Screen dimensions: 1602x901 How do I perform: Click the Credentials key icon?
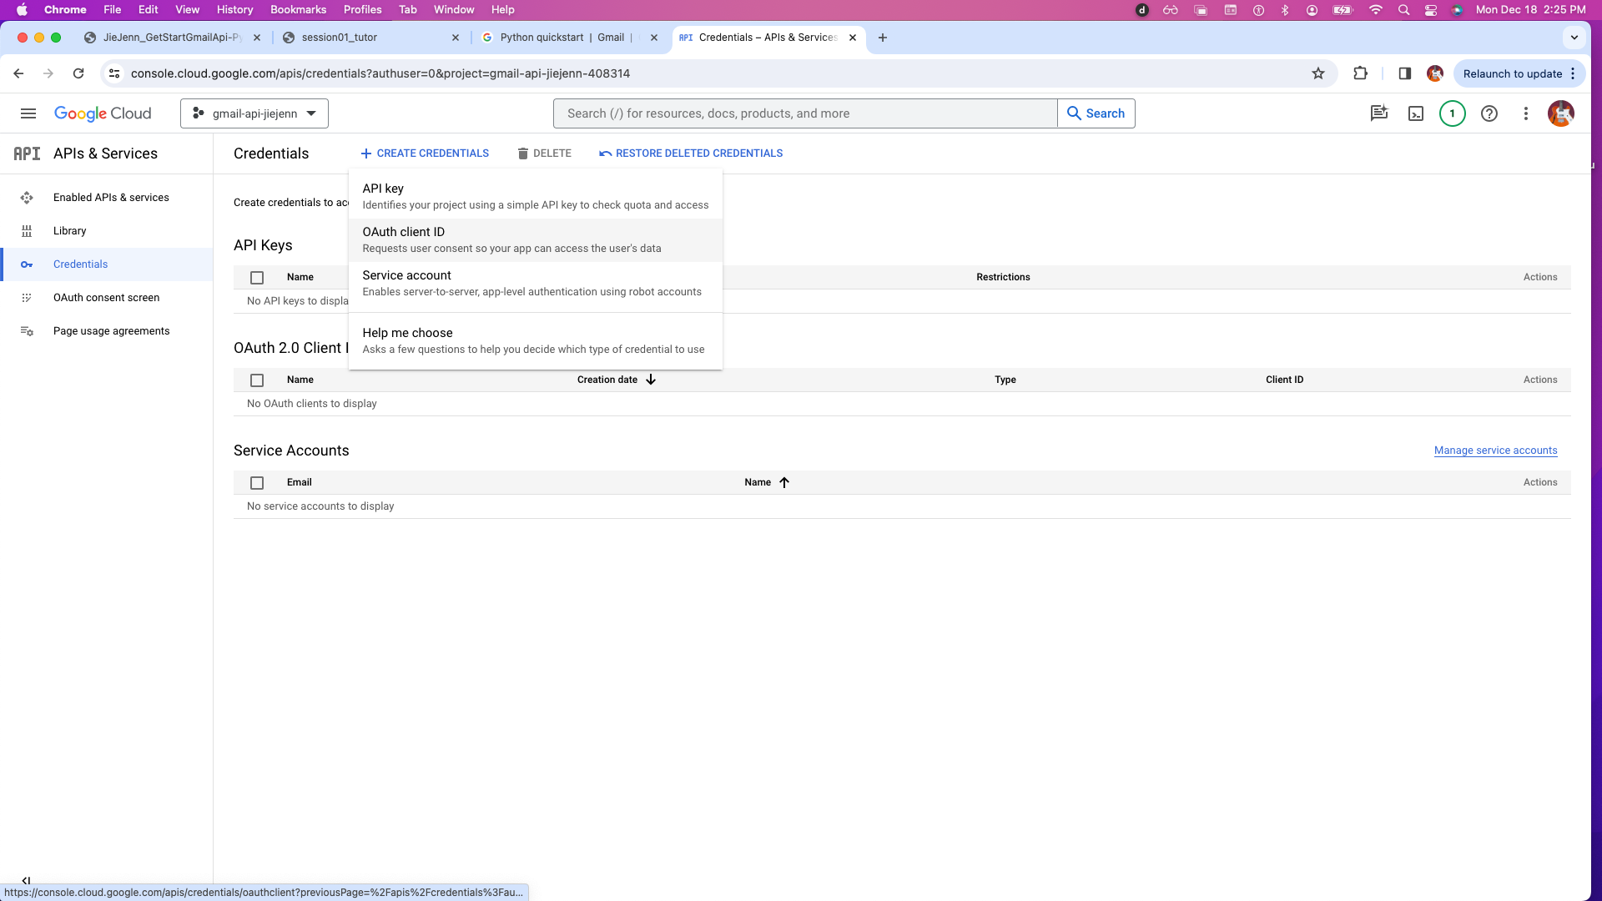[x=27, y=264]
